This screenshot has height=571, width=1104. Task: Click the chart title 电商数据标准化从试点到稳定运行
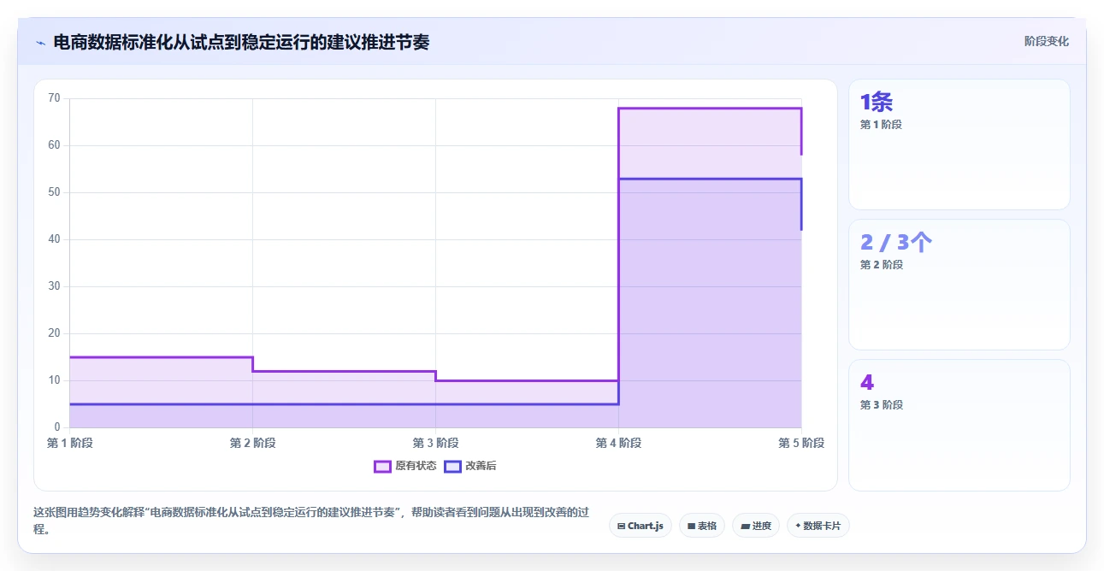241,42
